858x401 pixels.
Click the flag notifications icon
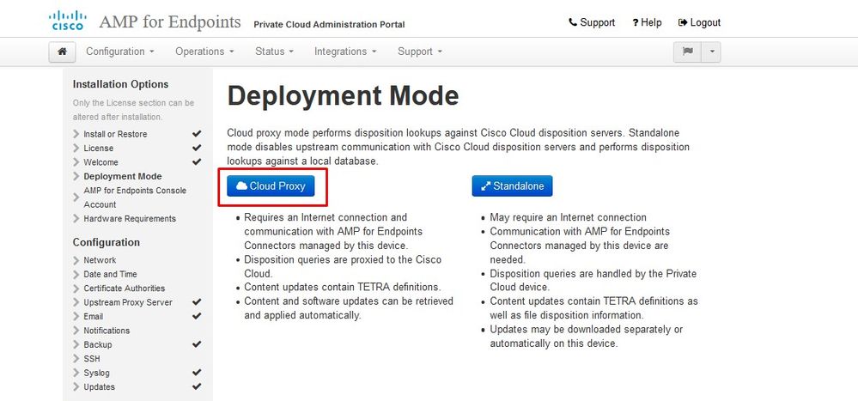tap(688, 52)
